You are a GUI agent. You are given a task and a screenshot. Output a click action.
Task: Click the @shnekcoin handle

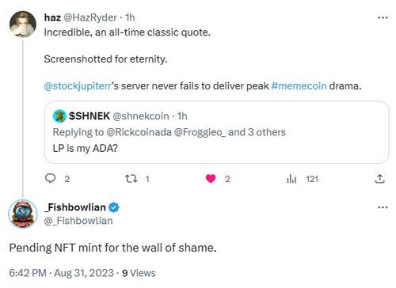tap(141, 116)
